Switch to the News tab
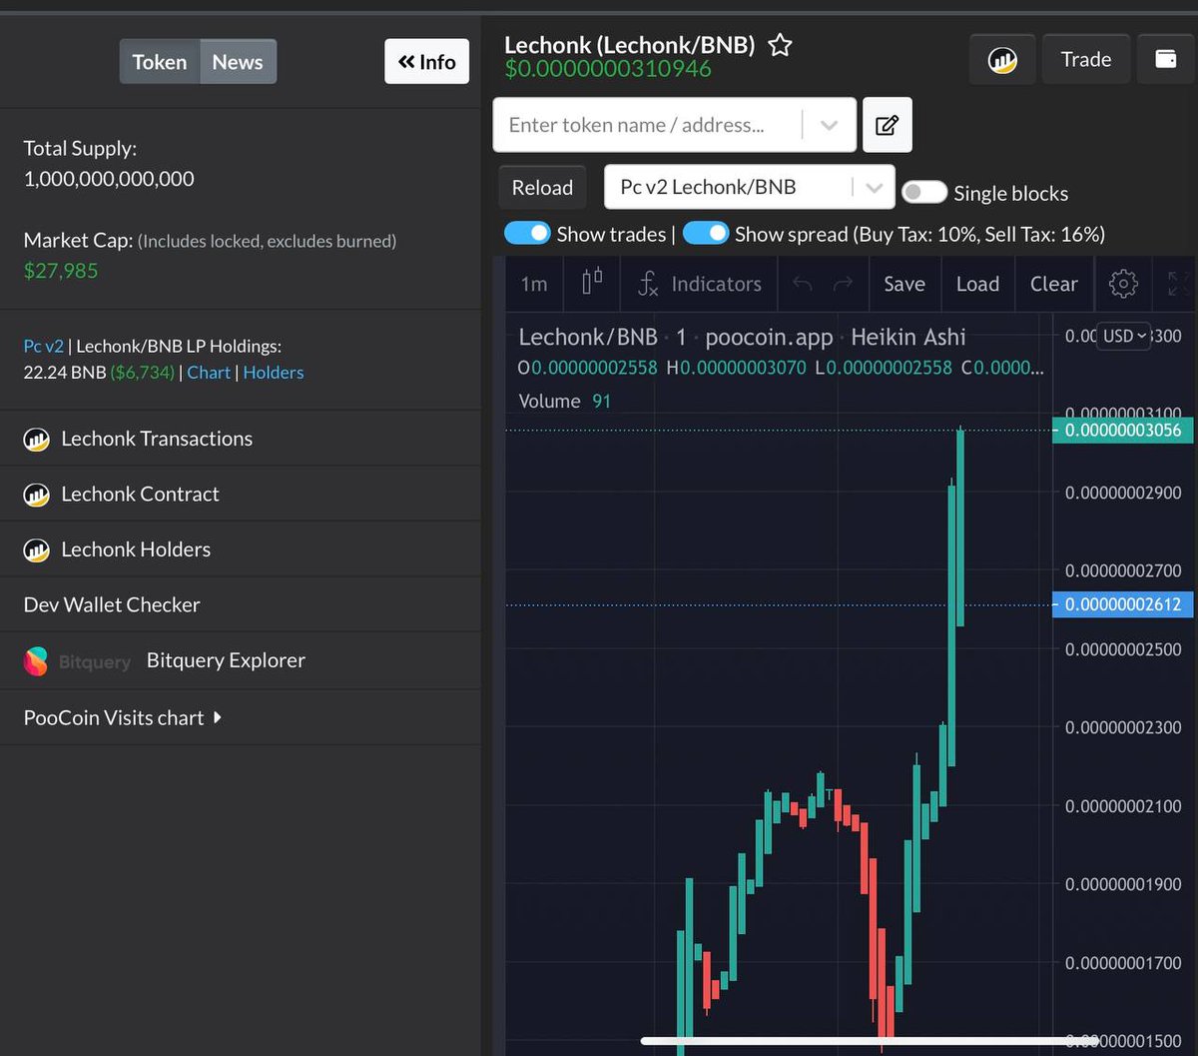Image resolution: width=1198 pixels, height=1056 pixels. (238, 62)
